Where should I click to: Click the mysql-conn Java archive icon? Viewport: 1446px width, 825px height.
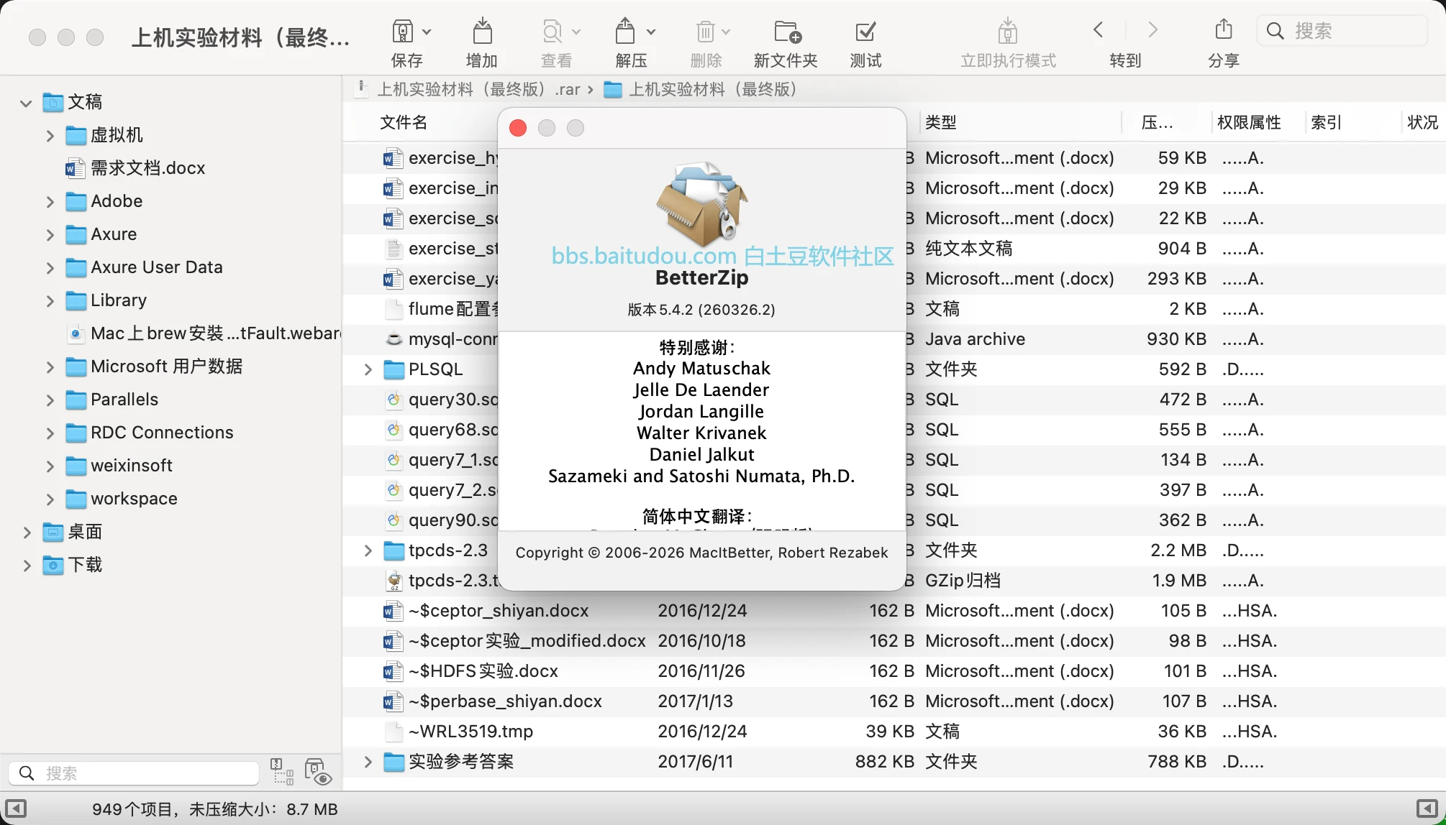click(x=394, y=338)
